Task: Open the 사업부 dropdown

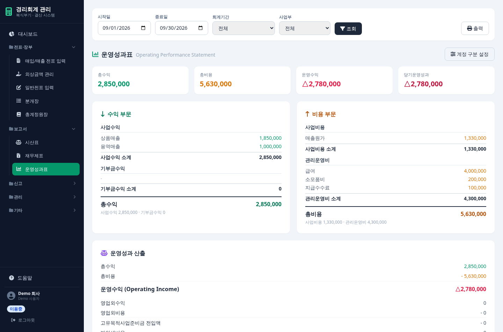Action: click(x=305, y=28)
